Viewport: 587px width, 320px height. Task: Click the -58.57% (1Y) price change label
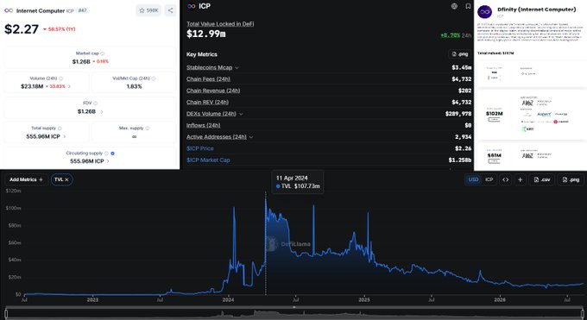click(60, 29)
